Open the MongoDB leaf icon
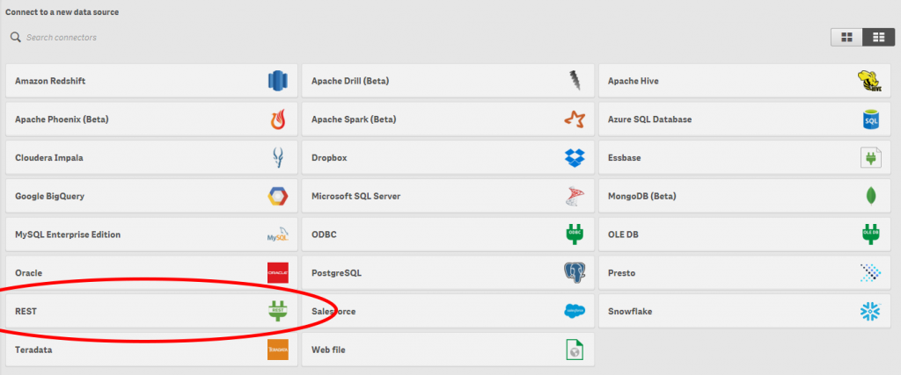Viewport: 901px width, 375px height. tap(870, 196)
